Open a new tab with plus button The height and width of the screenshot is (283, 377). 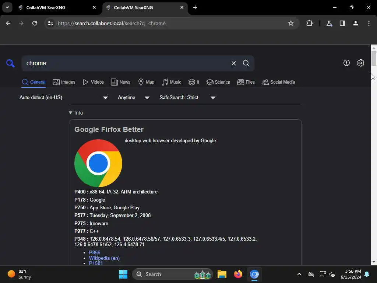point(195,7)
